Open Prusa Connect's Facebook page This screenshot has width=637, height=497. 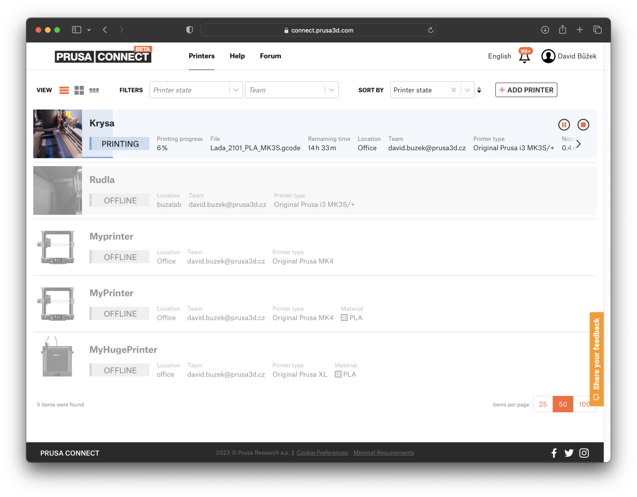coord(554,453)
